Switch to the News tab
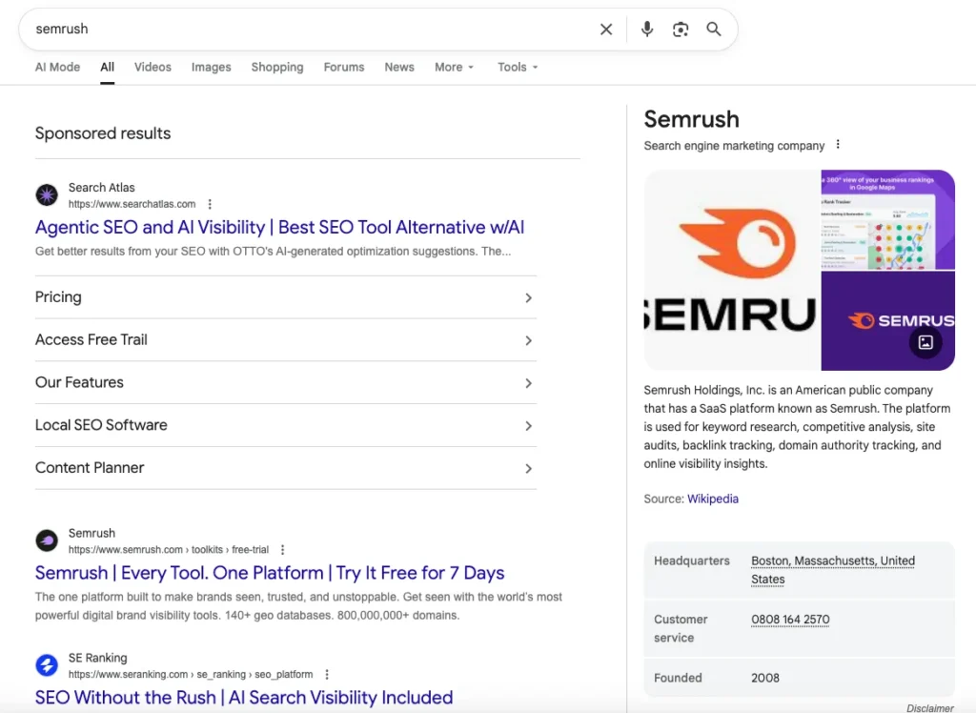The height and width of the screenshot is (713, 976). point(399,68)
